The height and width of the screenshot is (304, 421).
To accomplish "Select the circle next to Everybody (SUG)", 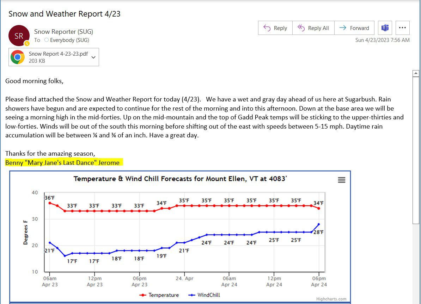I will click(46, 40).
